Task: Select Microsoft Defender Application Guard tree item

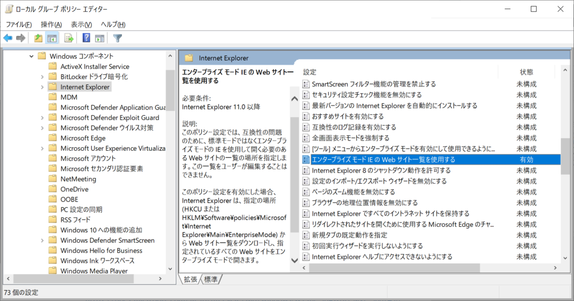Action: click(x=113, y=107)
